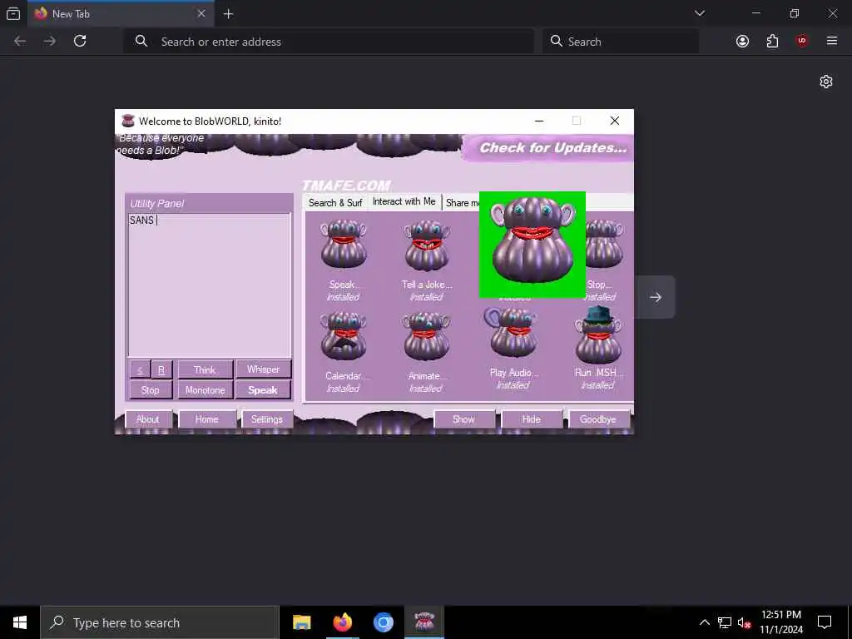The width and height of the screenshot is (852, 639).
Task: Click the Run MSH blob with hat
Action: coord(597,334)
